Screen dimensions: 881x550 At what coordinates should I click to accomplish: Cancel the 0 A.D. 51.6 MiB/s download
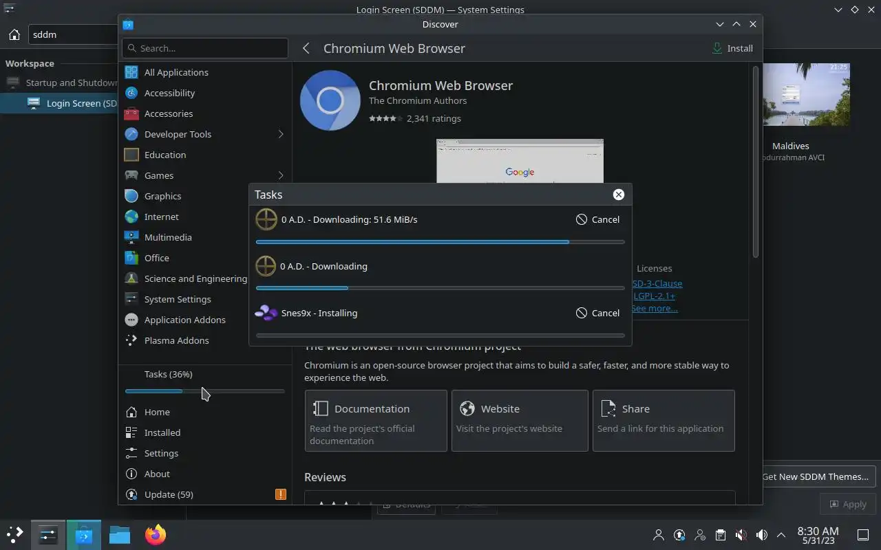pos(598,219)
